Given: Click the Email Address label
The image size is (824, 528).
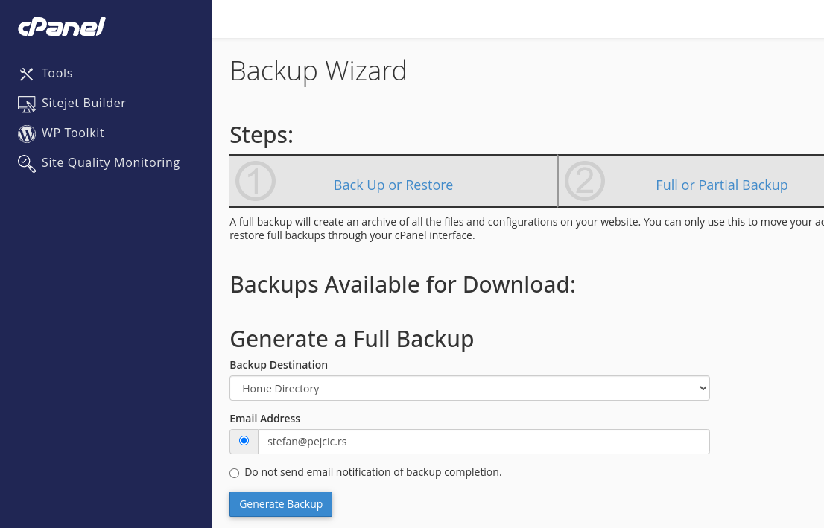Looking at the screenshot, I should point(265,419).
